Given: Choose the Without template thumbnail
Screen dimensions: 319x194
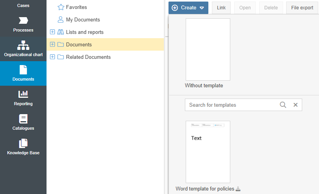Looking at the screenshot, I should click(208, 49).
